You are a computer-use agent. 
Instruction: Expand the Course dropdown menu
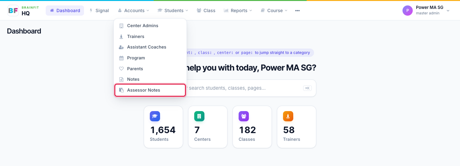(x=274, y=11)
